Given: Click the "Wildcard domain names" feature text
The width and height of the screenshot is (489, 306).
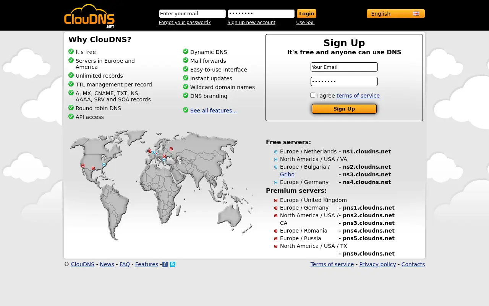Looking at the screenshot, I should tap(222, 87).
